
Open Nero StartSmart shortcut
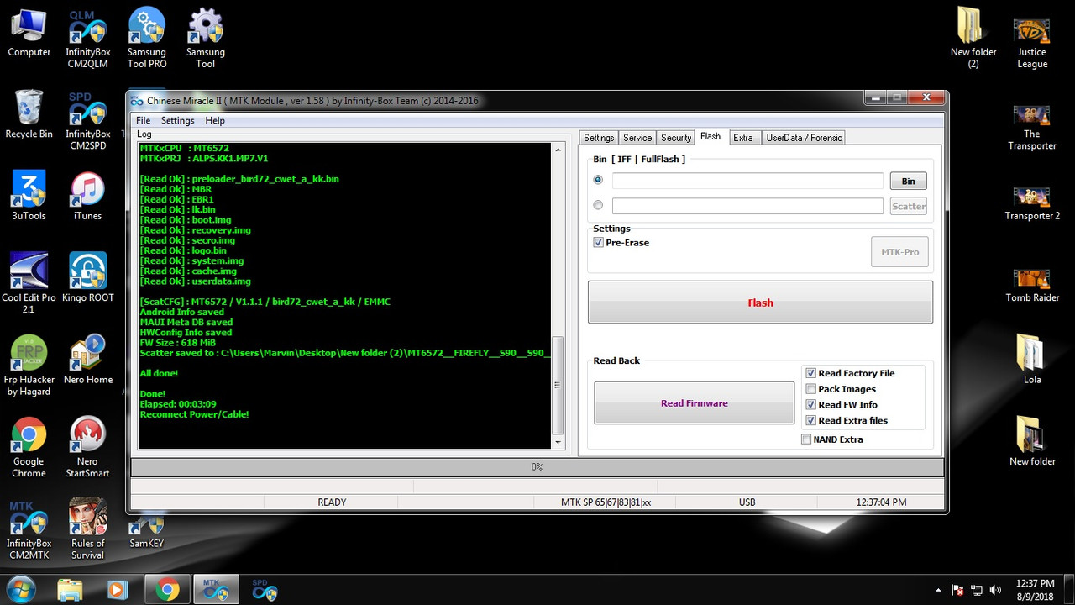(88, 448)
